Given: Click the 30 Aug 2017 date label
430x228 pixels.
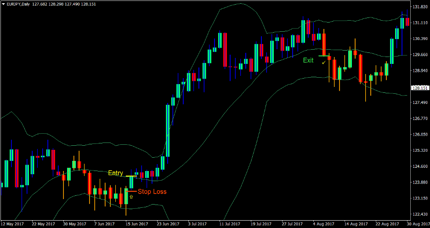Looking at the screenshot, I should (x=418, y=224).
